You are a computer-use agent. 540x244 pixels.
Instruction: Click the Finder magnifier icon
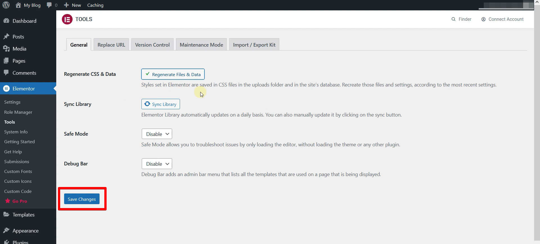[x=453, y=19]
